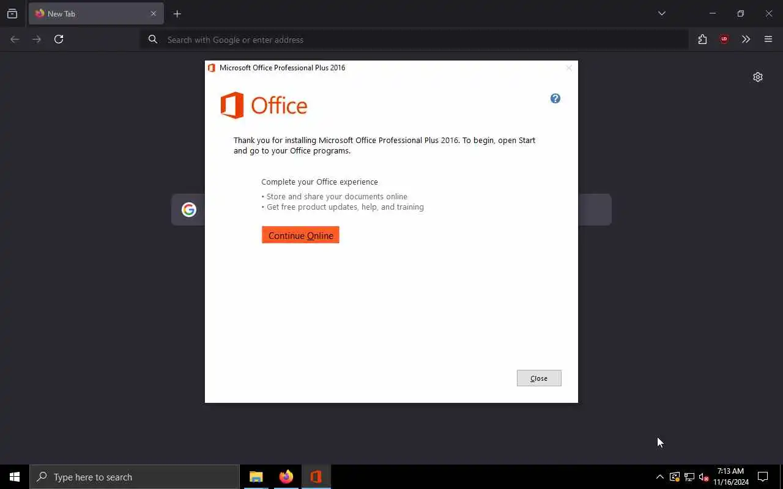Focus the Firefox address bar
The image size is (783, 489).
[x=414, y=40]
